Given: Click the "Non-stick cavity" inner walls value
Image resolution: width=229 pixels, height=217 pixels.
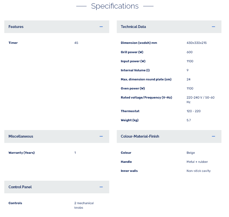Looking at the screenshot, I should click(199, 171).
